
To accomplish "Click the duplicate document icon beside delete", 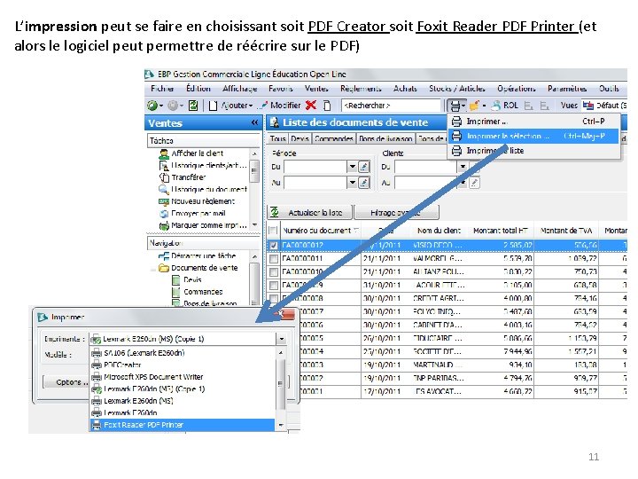I will point(327,106).
